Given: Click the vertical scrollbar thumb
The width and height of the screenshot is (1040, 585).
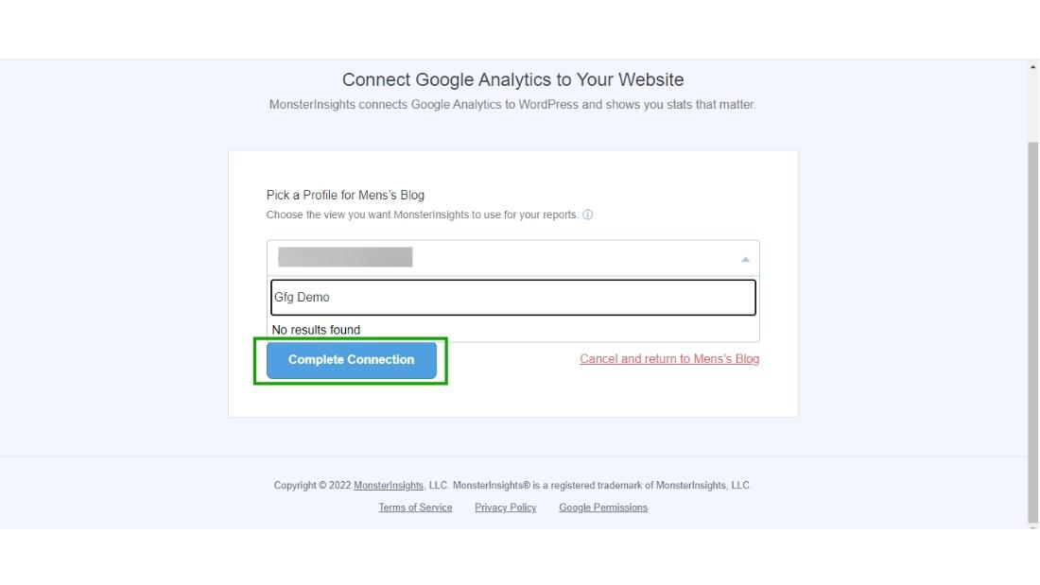Looking at the screenshot, I should pyautogui.click(x=1032, y=331).
